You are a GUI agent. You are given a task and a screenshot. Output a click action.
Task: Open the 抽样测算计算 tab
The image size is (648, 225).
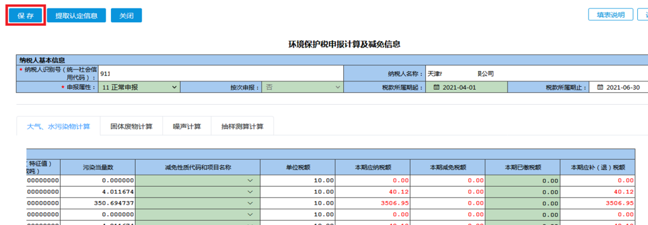pyautogui.click(x=242, y=126)
